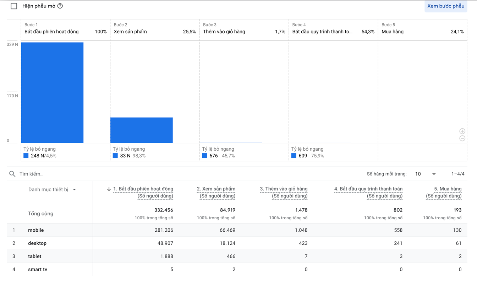Click desktop value 18.124
Image resolution: width=477 pixels, height=283 pixels.
pyautogui.click(x=227, y=243)
